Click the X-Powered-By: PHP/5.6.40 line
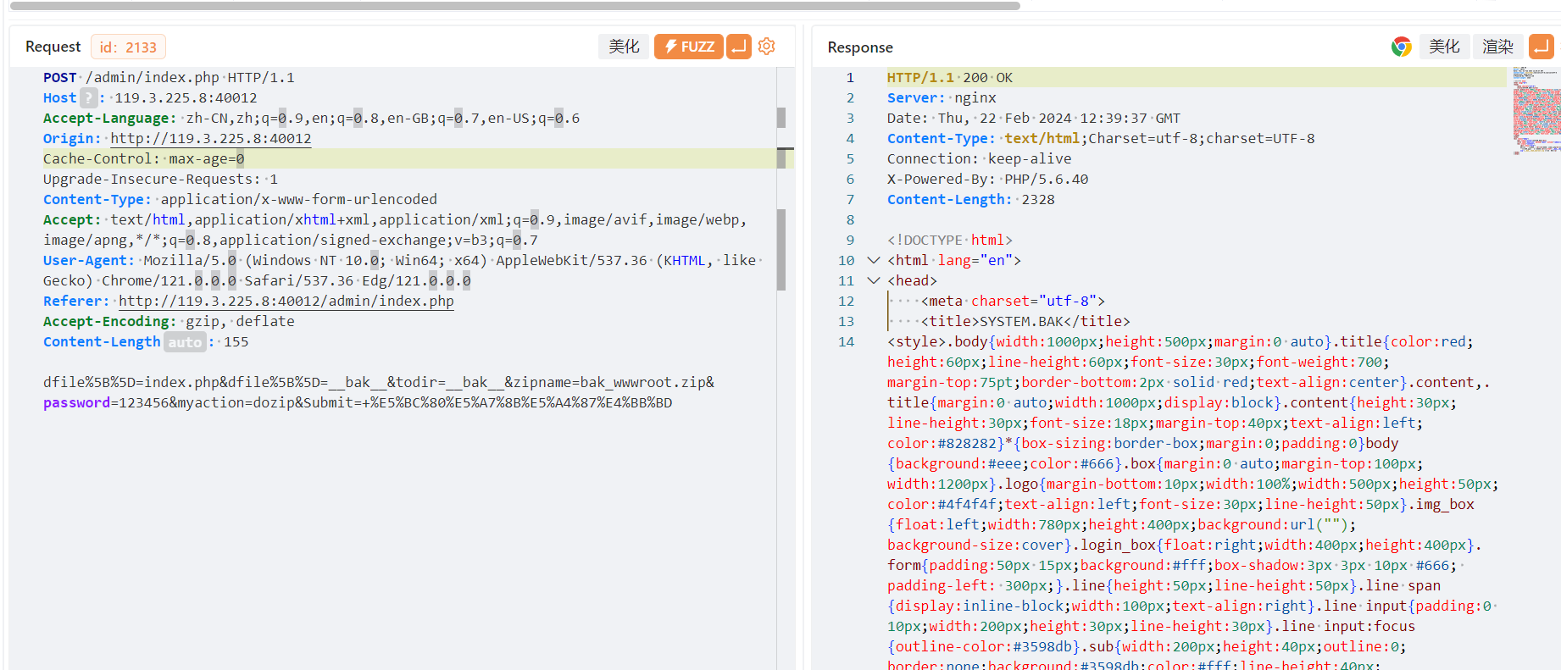 987,179
